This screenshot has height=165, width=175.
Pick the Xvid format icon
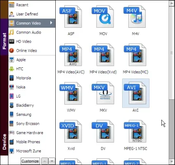tap(71, 132)
